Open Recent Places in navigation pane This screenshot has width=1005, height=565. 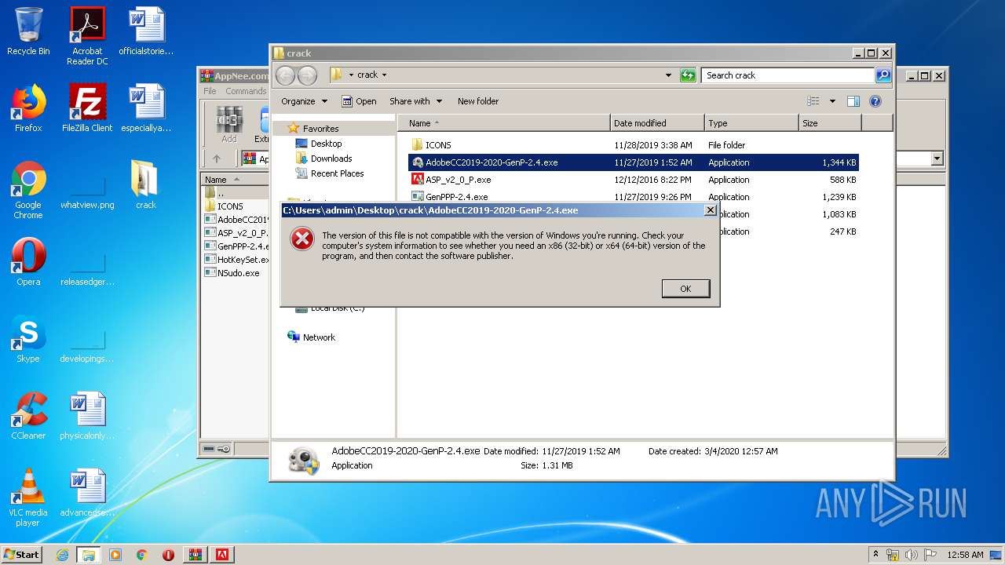pos(337,173)
